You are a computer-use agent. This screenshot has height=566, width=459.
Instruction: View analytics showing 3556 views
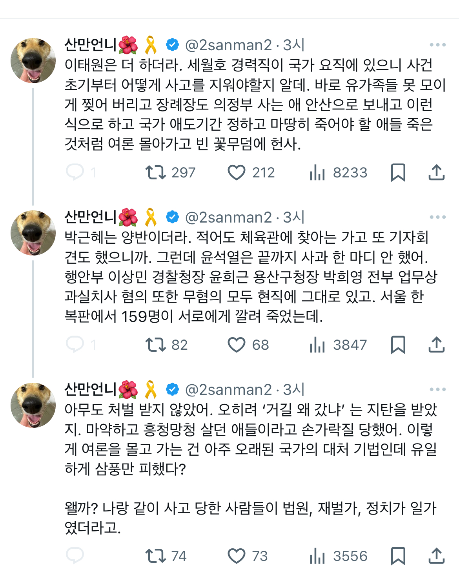(x=318, y=556)
